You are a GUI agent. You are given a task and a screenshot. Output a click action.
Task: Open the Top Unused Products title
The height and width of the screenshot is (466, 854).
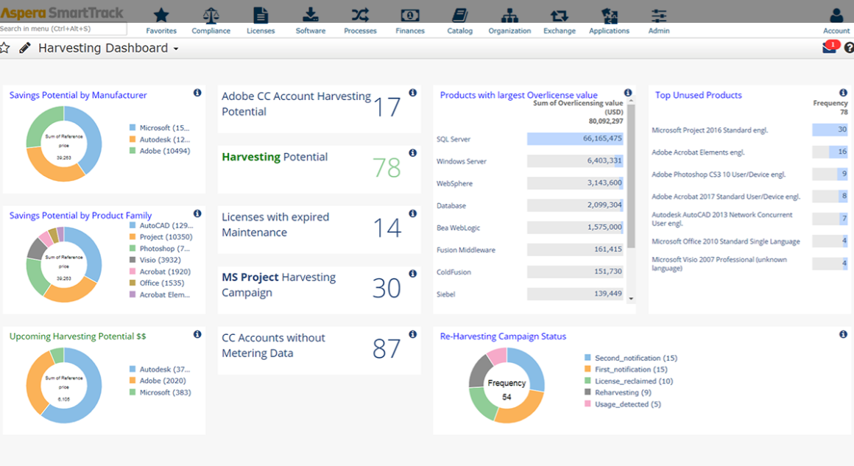[x=698, y=95]
